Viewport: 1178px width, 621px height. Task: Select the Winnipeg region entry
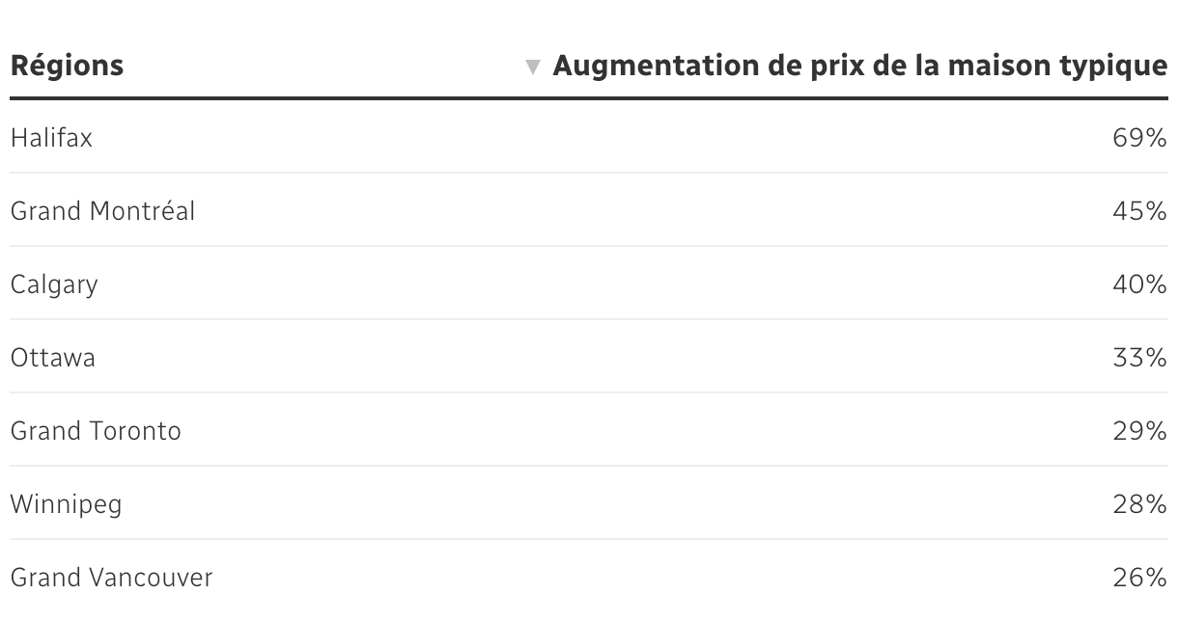(67, 504)
